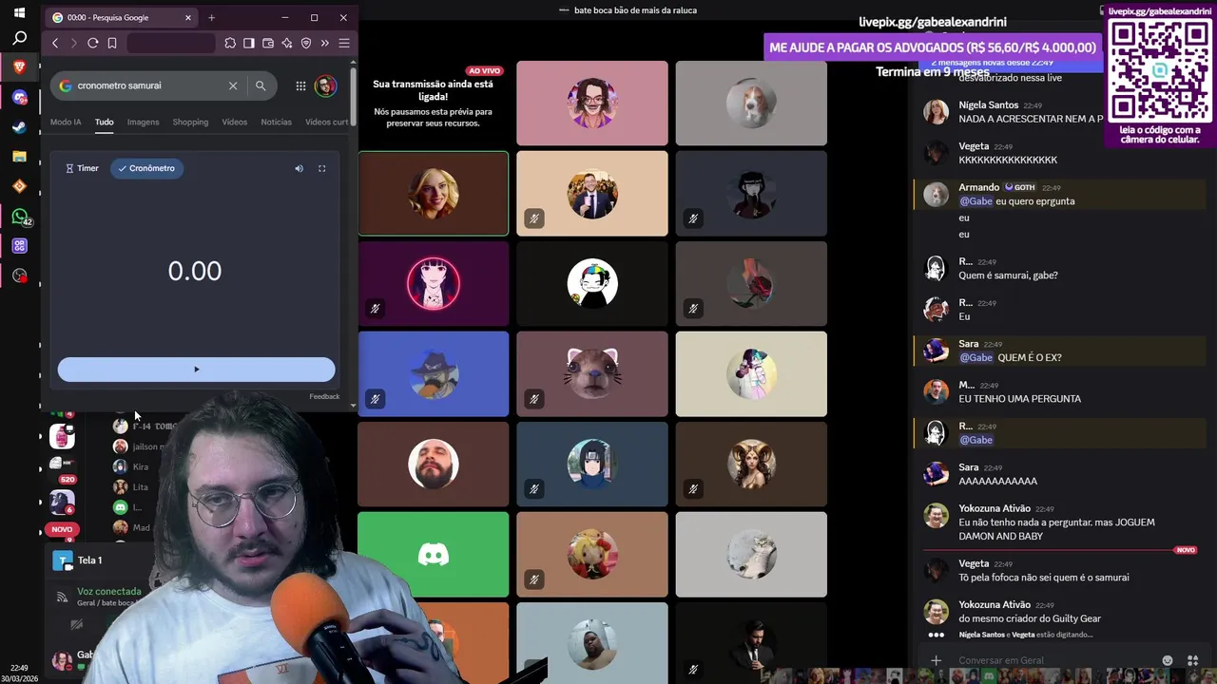Click the 0.00 stopwatch display
Screen dimensions: 1217x684
click(x=195, y=272)
